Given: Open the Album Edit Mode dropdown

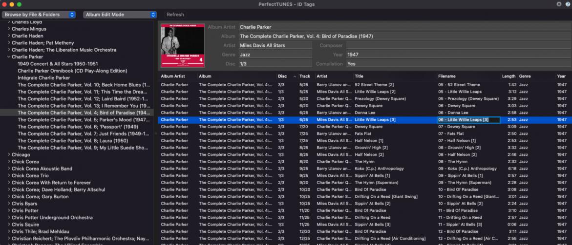Looking at the screenshot, I should point(120,15).
